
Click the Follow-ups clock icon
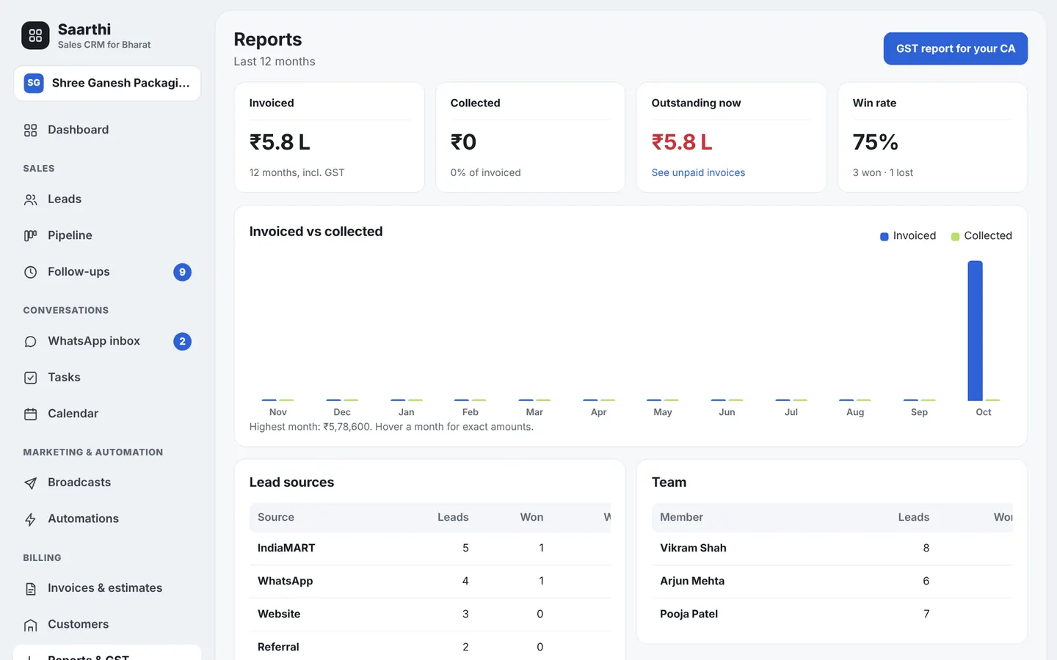(30, 272)
